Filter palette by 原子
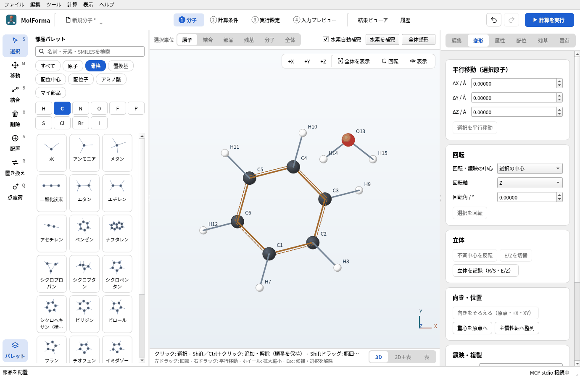The width and height of the screenshot is (580, 378). point(73,66)
